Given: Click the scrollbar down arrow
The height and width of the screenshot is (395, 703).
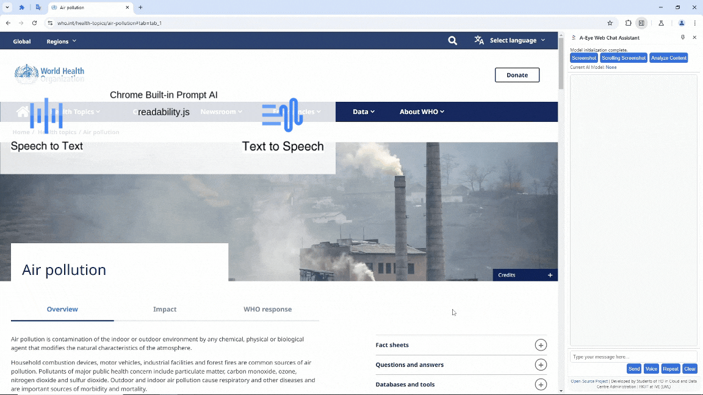Looking at the screenshot, I should (561, 391).
